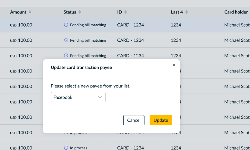The image size is (250, 150).
Task: Click the yellow Update button
Action: 161,120
